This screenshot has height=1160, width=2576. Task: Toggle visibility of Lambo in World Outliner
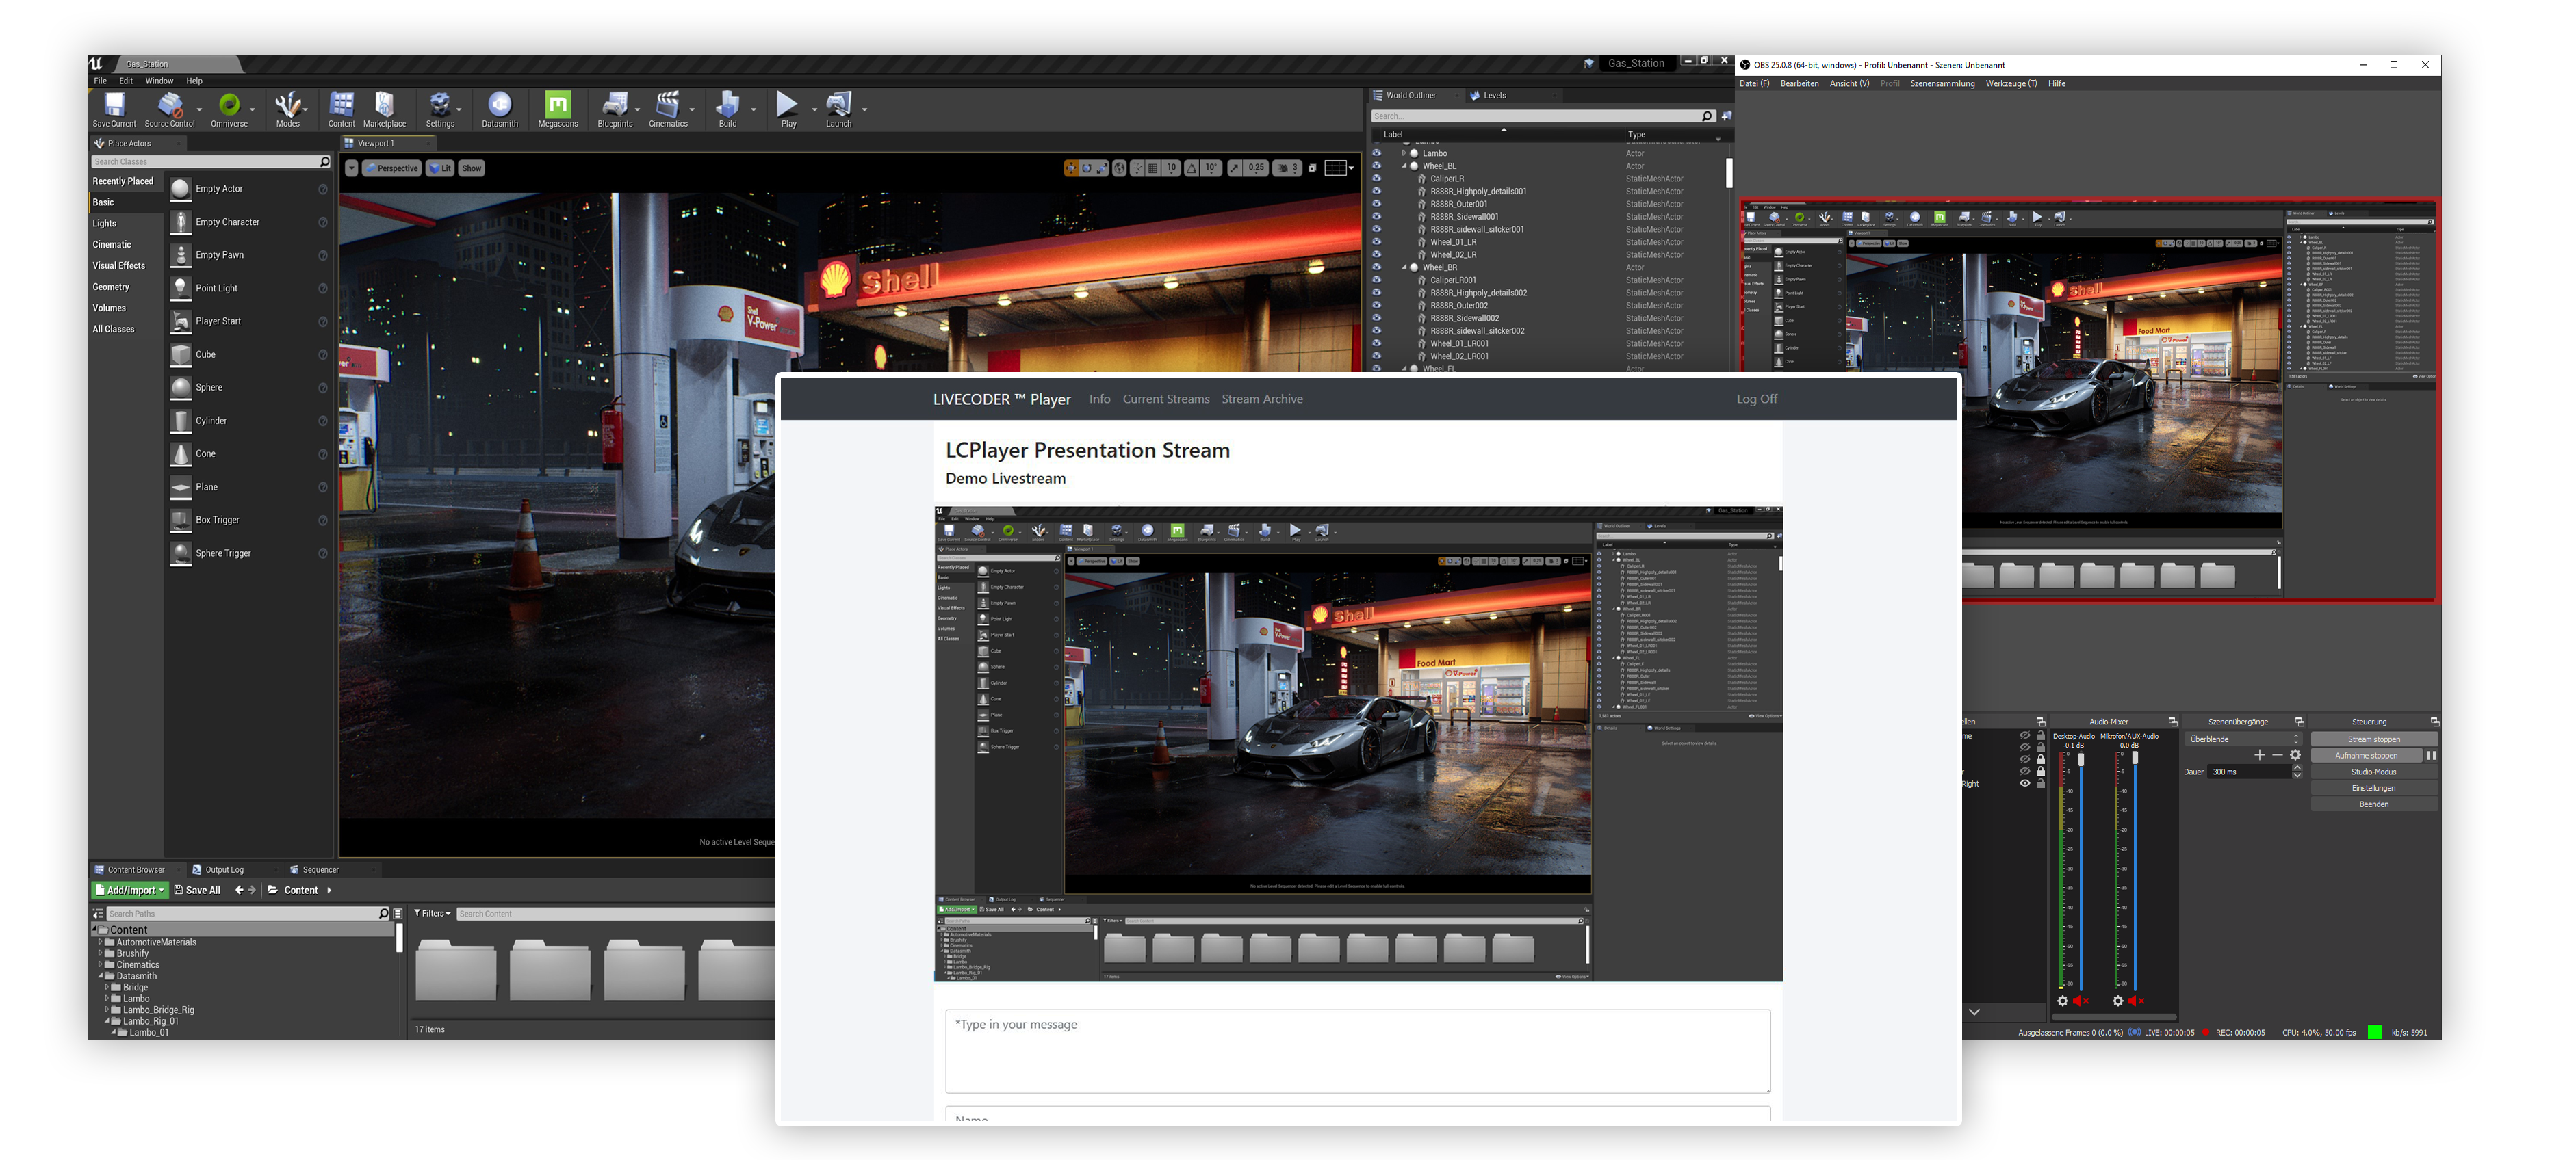tap(1377, 153)
